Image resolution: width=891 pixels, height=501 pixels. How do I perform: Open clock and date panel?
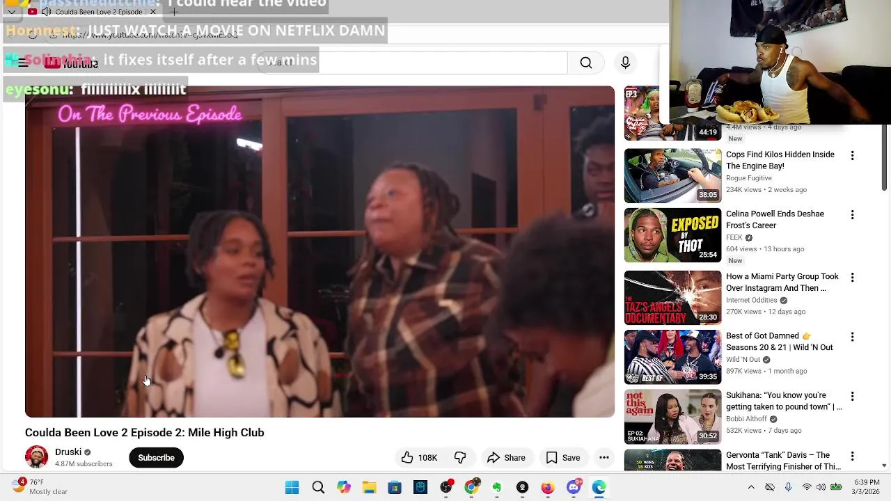867,487
